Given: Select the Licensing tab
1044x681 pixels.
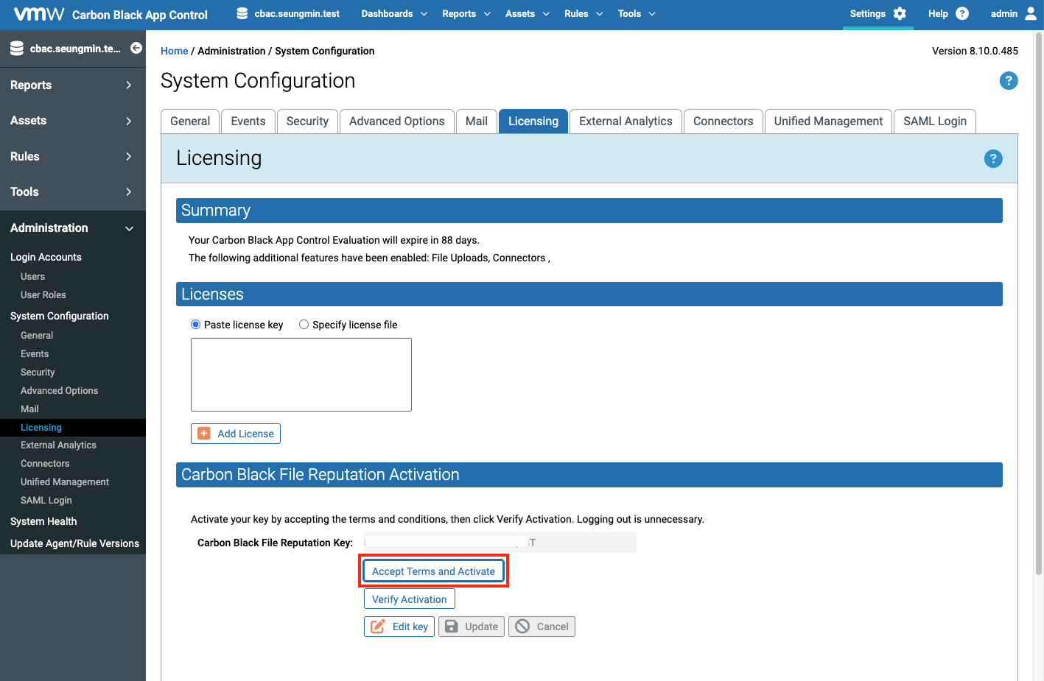Looking at the screenshot, I should [x=533, y=121].
